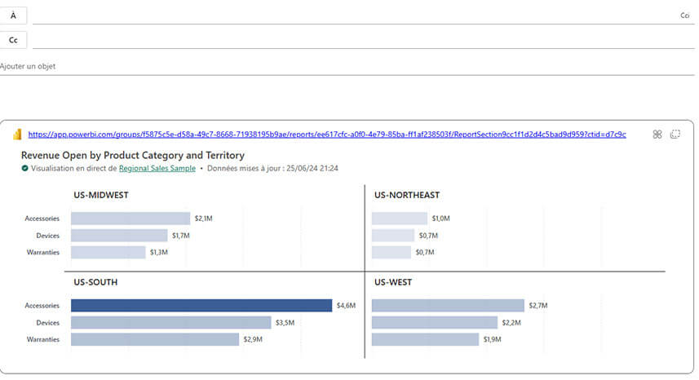Viewport: 699px width, 380px height.
Task: Select US-NORTHEAST Warranties $0,7M bar
Action: (x=392, y=252)
